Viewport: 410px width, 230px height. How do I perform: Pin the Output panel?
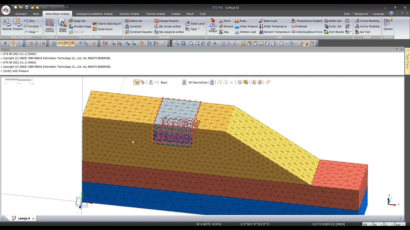397,50
